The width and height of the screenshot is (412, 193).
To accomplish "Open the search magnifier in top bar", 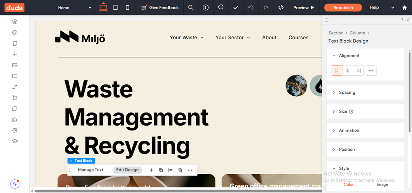I will 191,8.
